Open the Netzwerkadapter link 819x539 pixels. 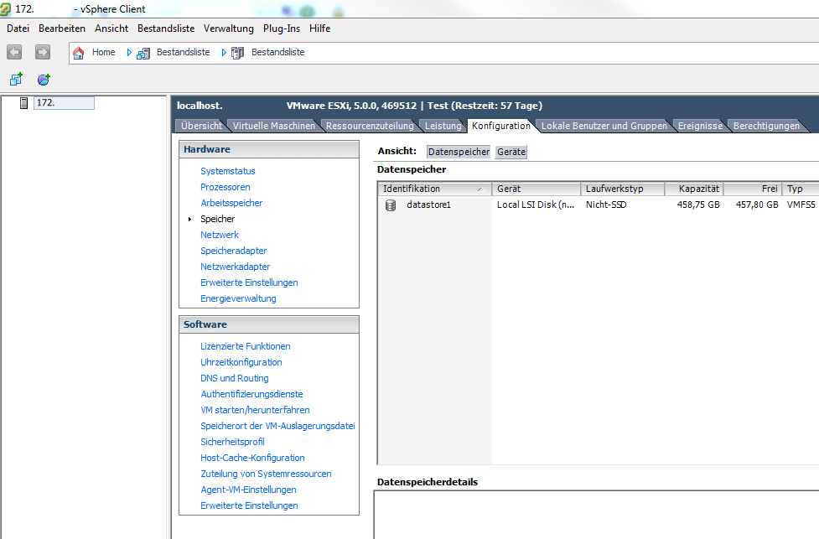click(x=235, y=267)
